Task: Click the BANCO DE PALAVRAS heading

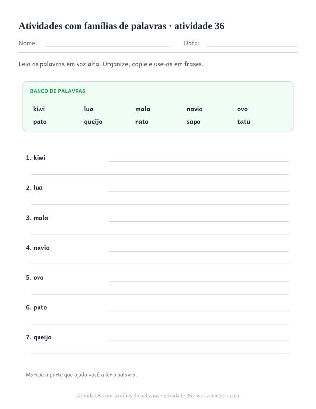Action: point(58,91)
